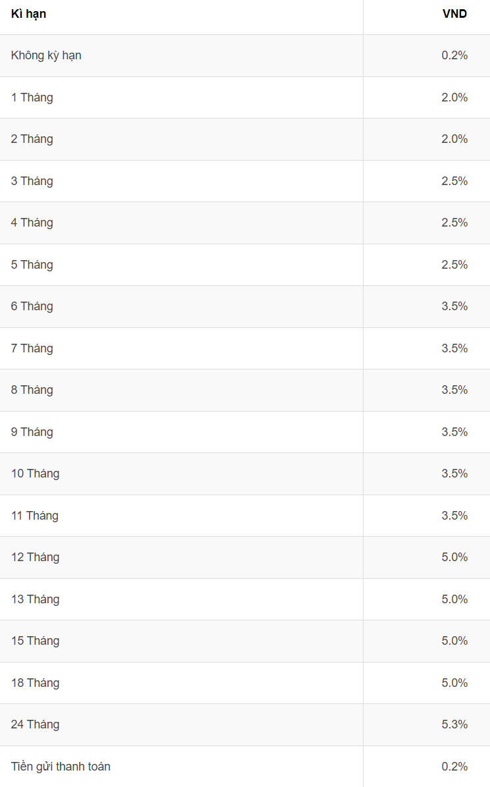
Task: Click the 5.0% rate for 13 Tháng
Action: point(454,599)
